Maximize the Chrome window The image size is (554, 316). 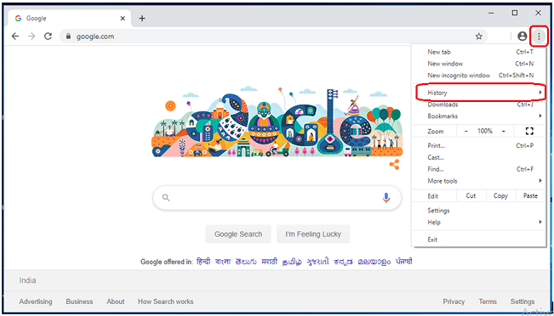[x=515, y=13]
